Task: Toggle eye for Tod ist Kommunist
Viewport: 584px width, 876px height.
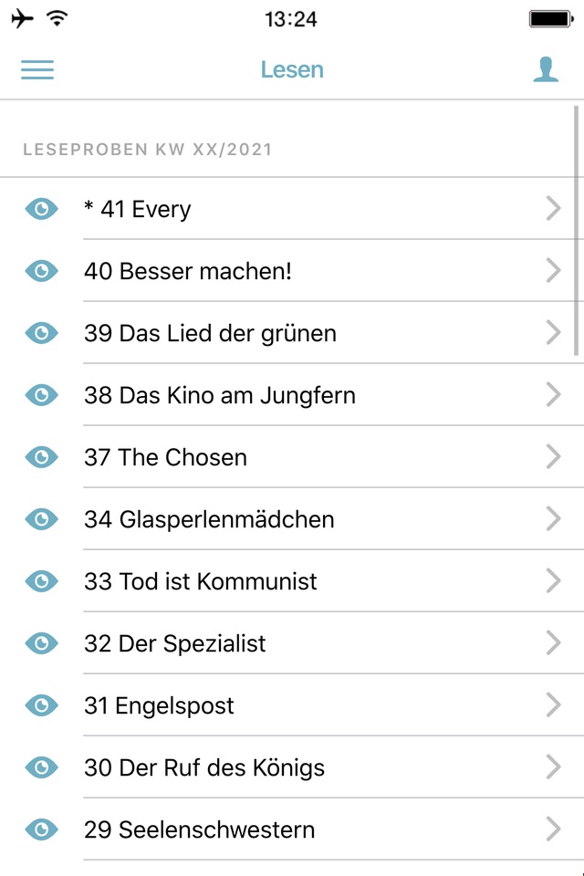Action: pyautogui.click(x=41, y=581)
